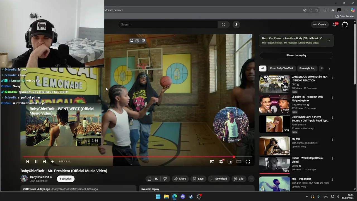Screen dimensions: 357x201
Task: Open File Explorer from taskbar
Action: (166, 197)
